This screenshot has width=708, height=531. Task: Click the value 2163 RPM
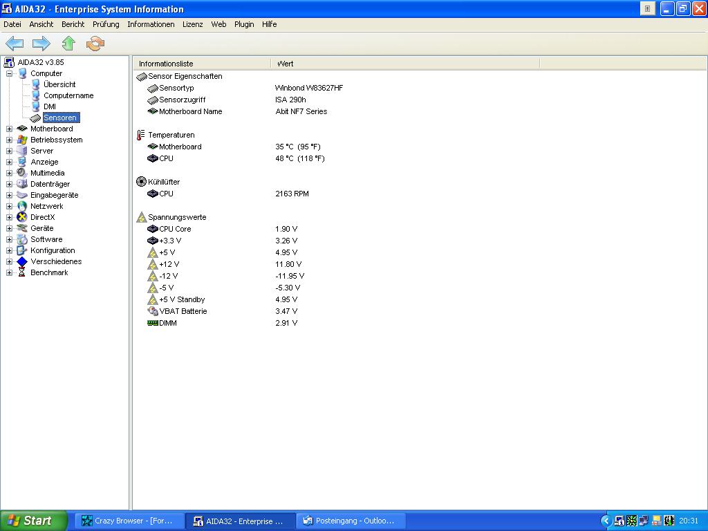(x=292, y=194)
